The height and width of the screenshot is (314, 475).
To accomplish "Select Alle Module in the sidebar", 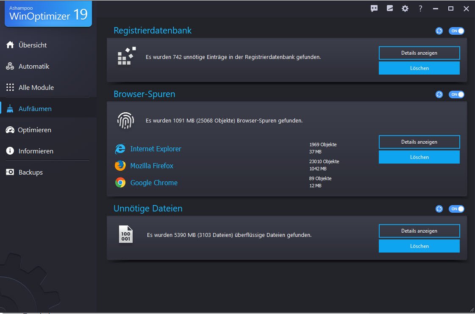I will [x=36, y=88].
